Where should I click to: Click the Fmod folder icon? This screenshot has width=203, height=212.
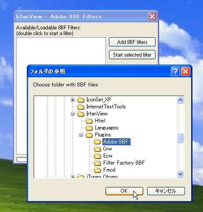point(98,170)
